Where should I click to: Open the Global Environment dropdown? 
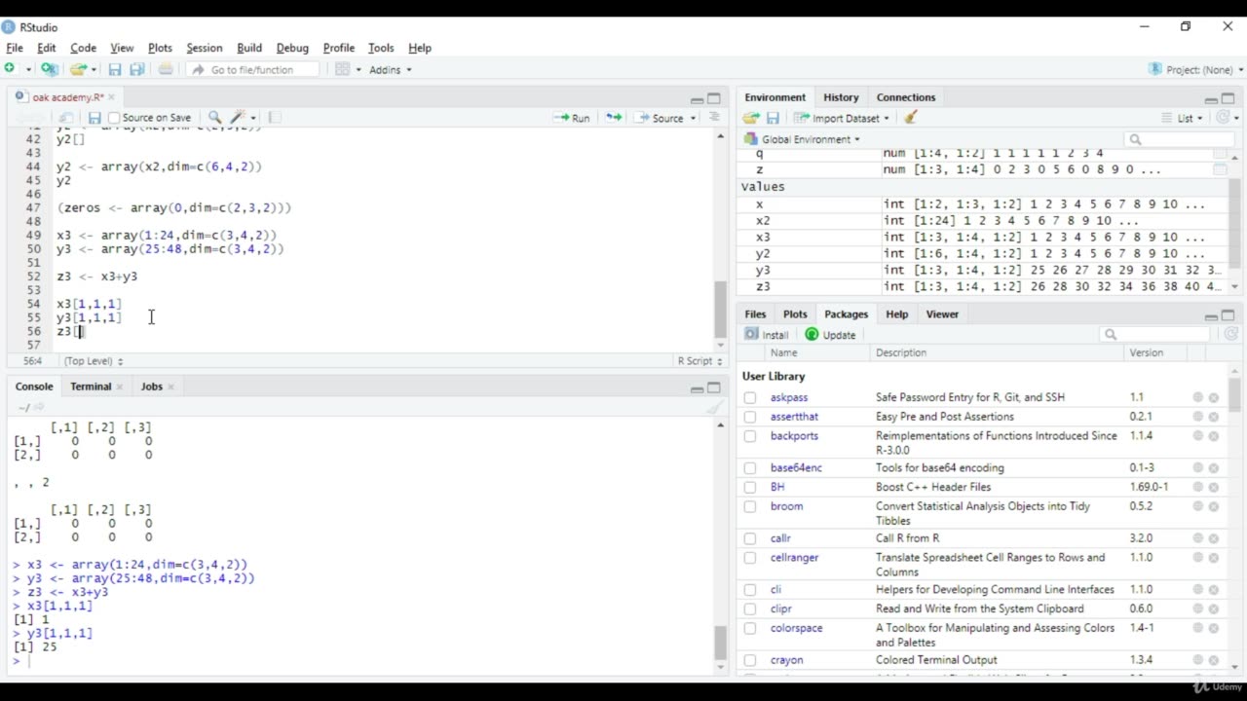[x=802, y=139]
